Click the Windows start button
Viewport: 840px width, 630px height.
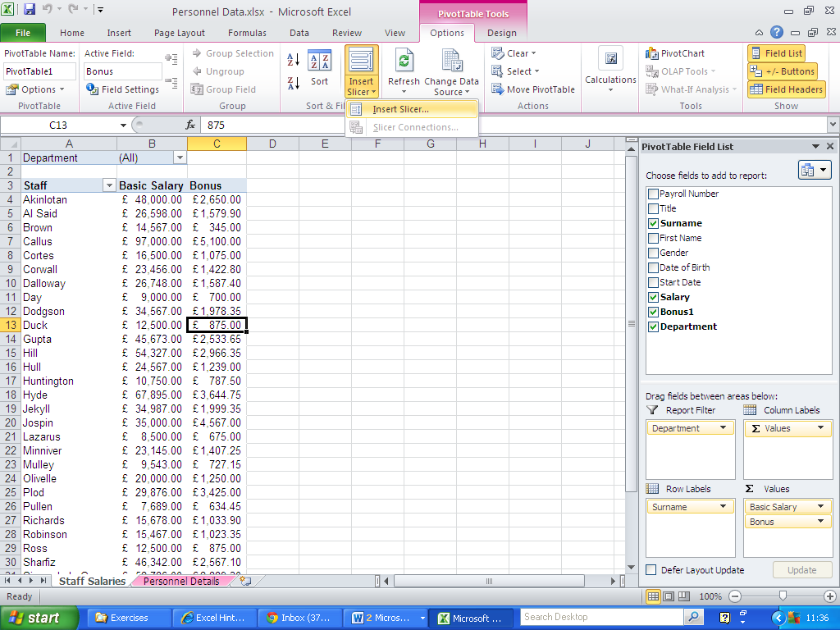tap(39, 618)
